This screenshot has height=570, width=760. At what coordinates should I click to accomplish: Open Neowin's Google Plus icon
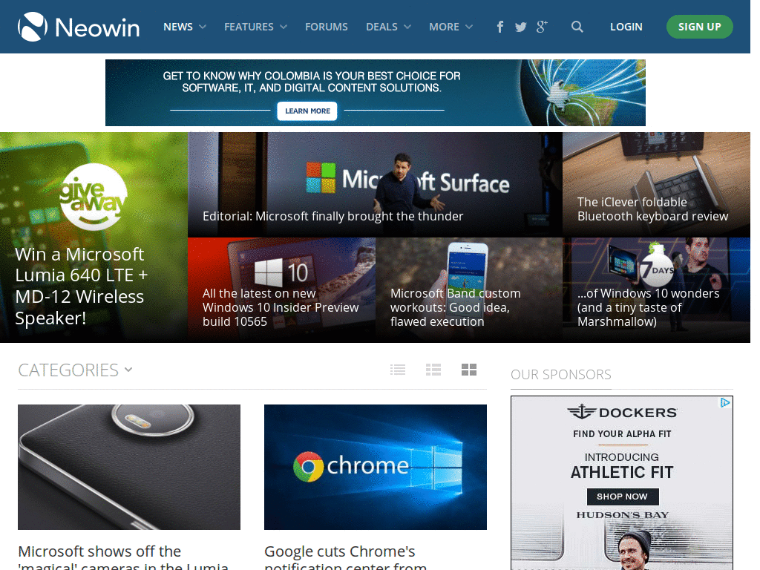(x=541, y=27)
